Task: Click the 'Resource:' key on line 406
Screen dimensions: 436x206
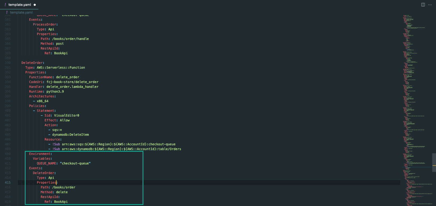Action: [53, 139]
